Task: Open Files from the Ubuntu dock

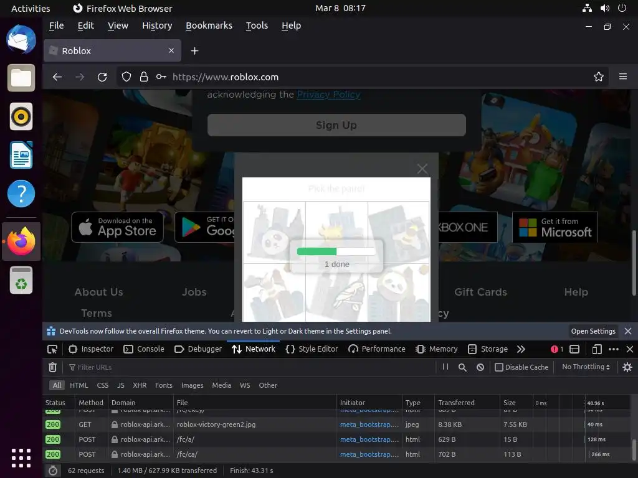Action: (21, 78)
